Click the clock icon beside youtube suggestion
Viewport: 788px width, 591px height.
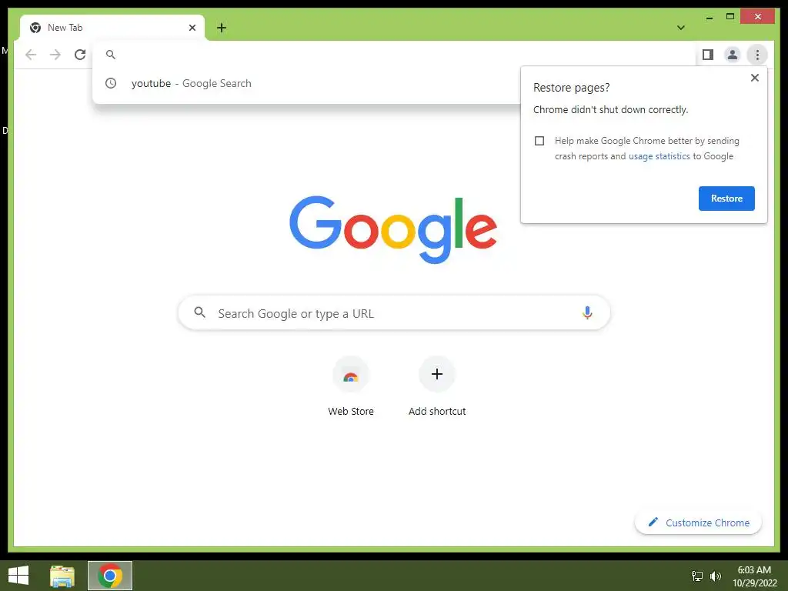(111, 83)
